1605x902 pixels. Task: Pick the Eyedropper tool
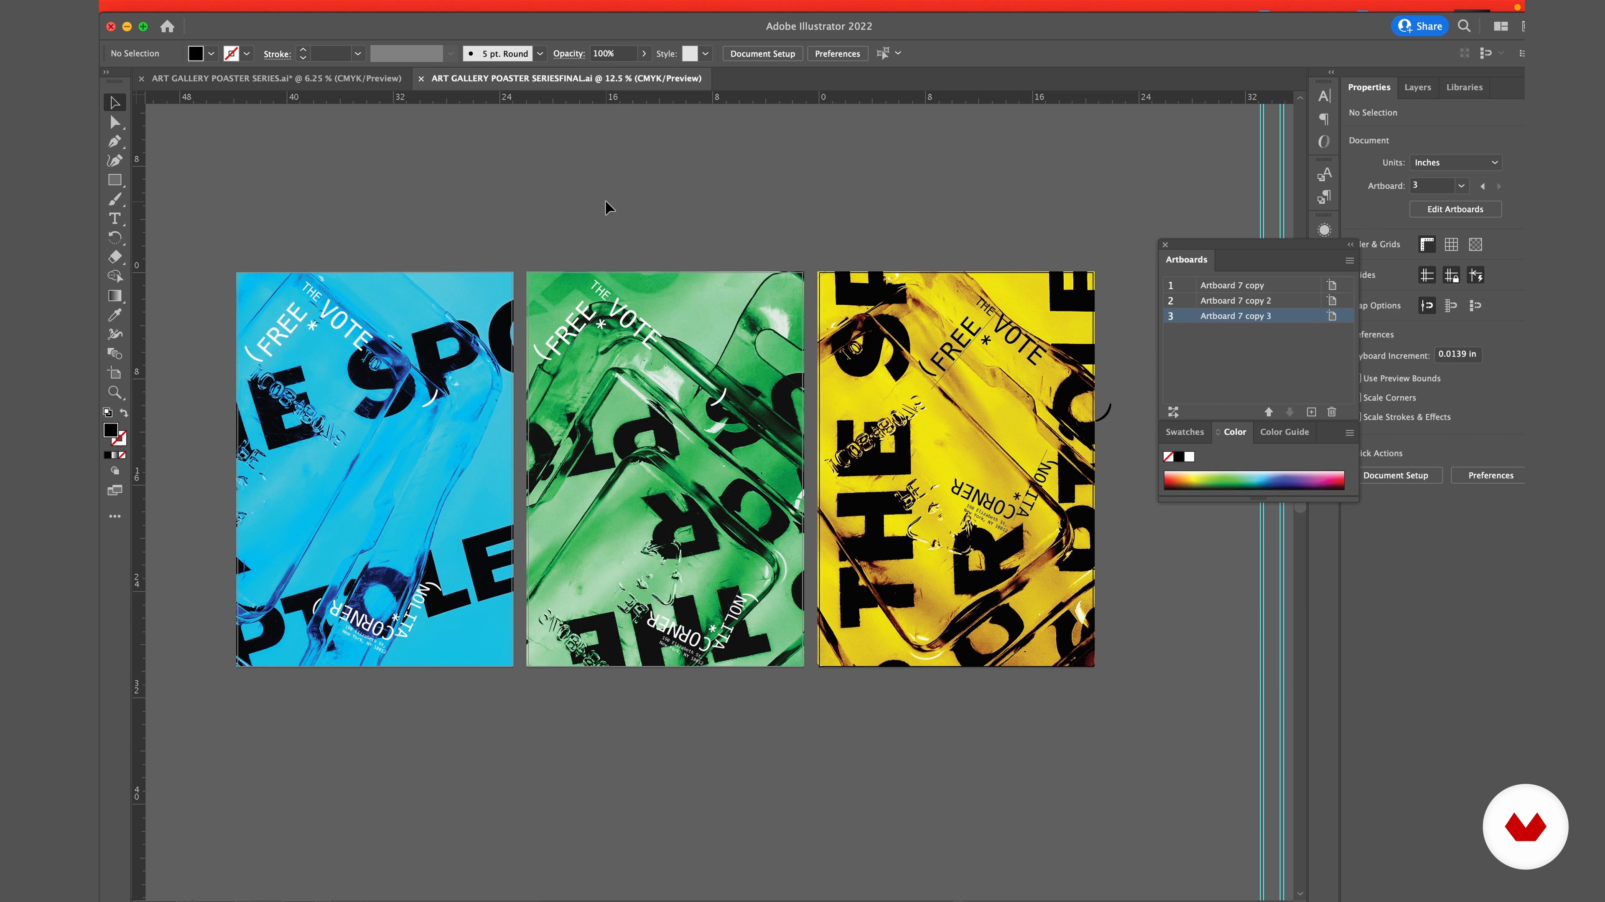click(x=115, y=315)
